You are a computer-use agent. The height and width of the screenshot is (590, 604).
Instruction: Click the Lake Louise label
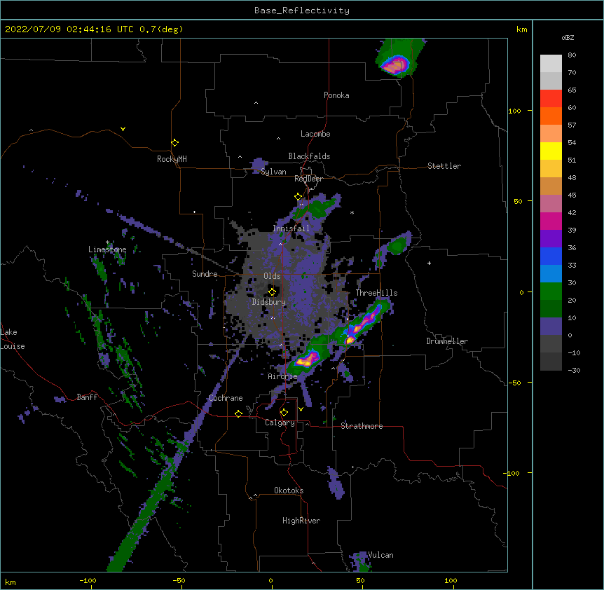pos(13,339)
